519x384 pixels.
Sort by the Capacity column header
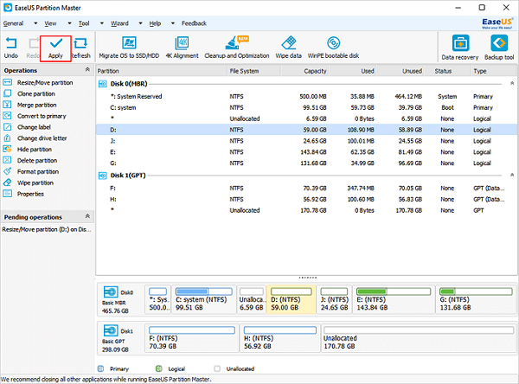[304, 71]
